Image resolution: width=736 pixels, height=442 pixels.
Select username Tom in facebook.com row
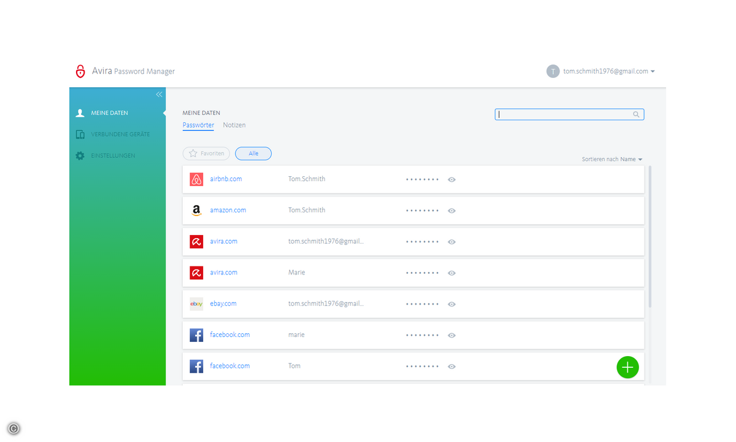(294, 365)
